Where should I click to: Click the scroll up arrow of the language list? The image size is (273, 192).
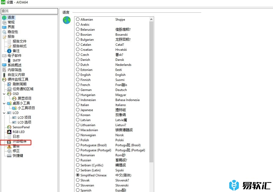(x=151, y=19)
